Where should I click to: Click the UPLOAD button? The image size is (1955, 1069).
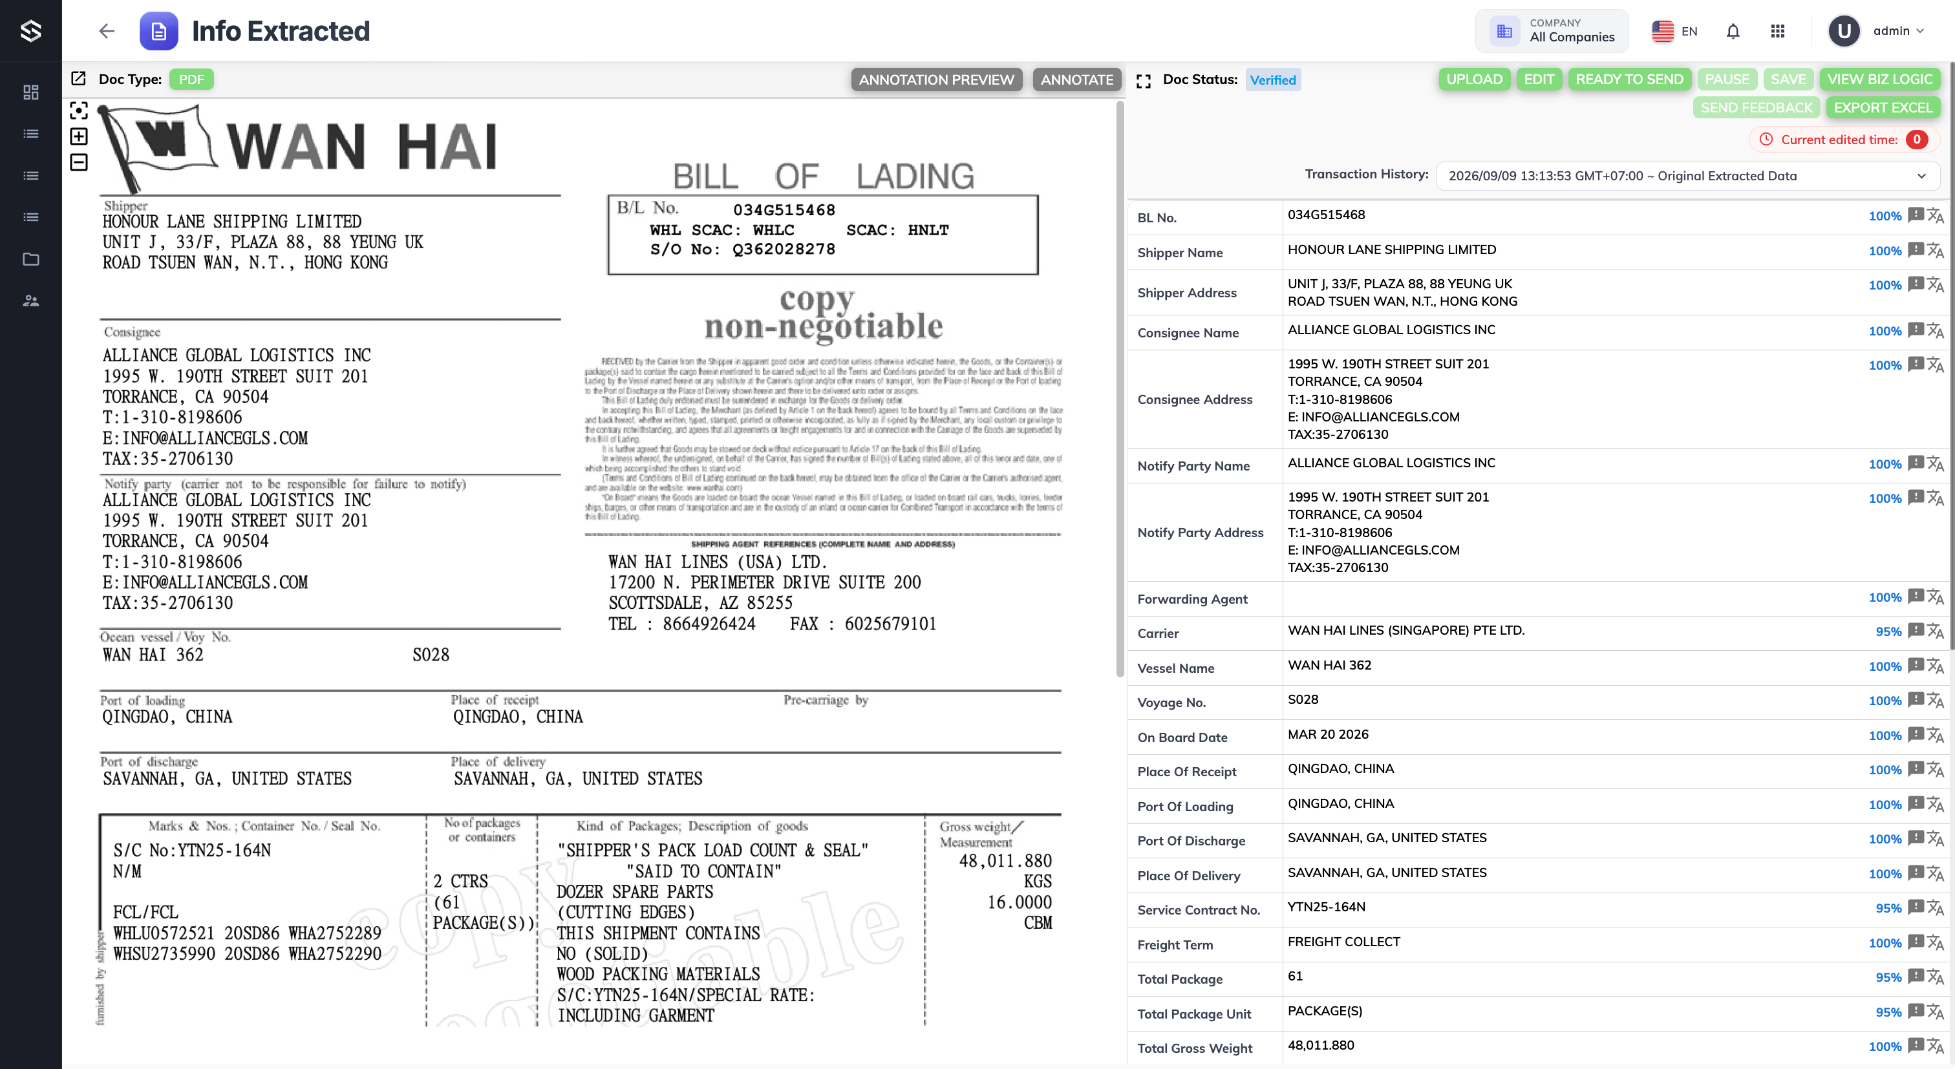[1474, 79]
